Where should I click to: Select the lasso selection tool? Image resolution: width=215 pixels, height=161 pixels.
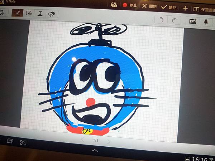(x=3, y=13)
